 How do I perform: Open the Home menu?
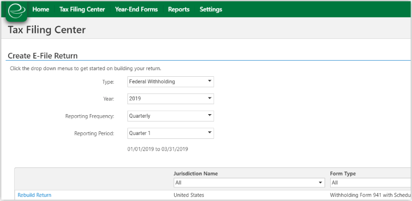[x=41, y=10]
